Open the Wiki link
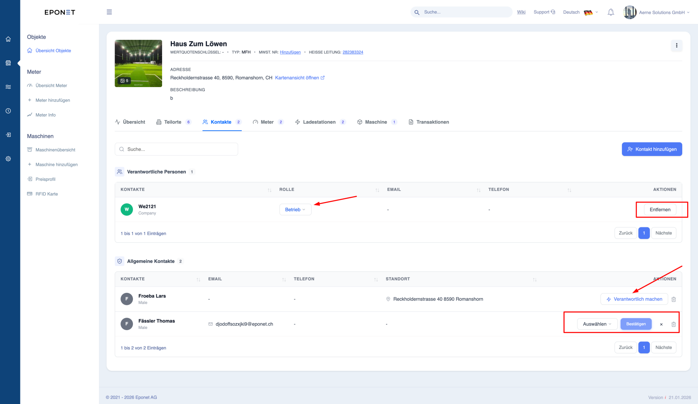Image resolution: width=698 pixels, height=404 pixels. [x=521, y=12]
